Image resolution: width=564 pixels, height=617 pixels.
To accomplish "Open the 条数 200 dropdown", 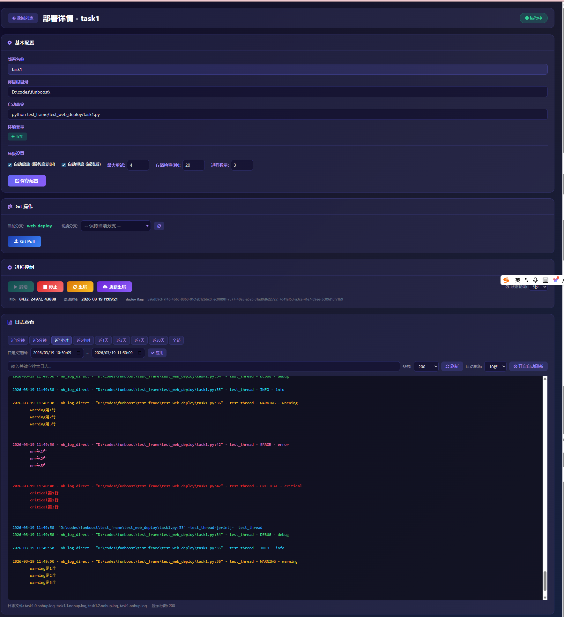I will coord(426,367).
